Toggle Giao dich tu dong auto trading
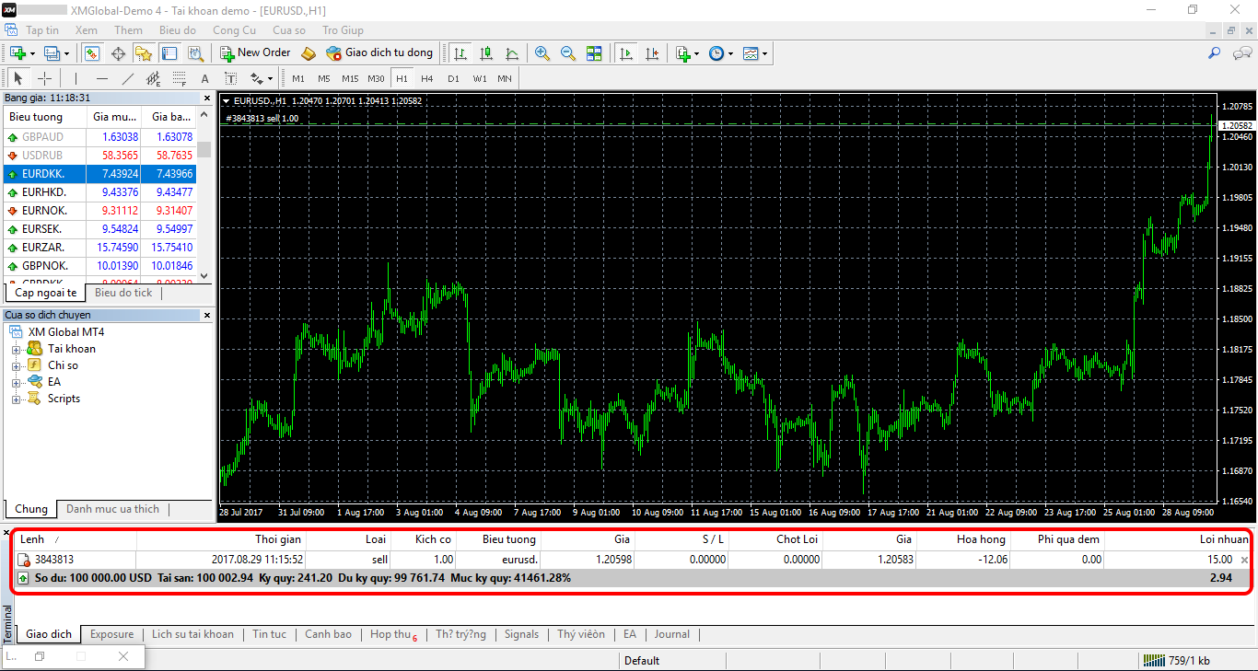This screenshot has width=1258, height=671. coord(378,53)
